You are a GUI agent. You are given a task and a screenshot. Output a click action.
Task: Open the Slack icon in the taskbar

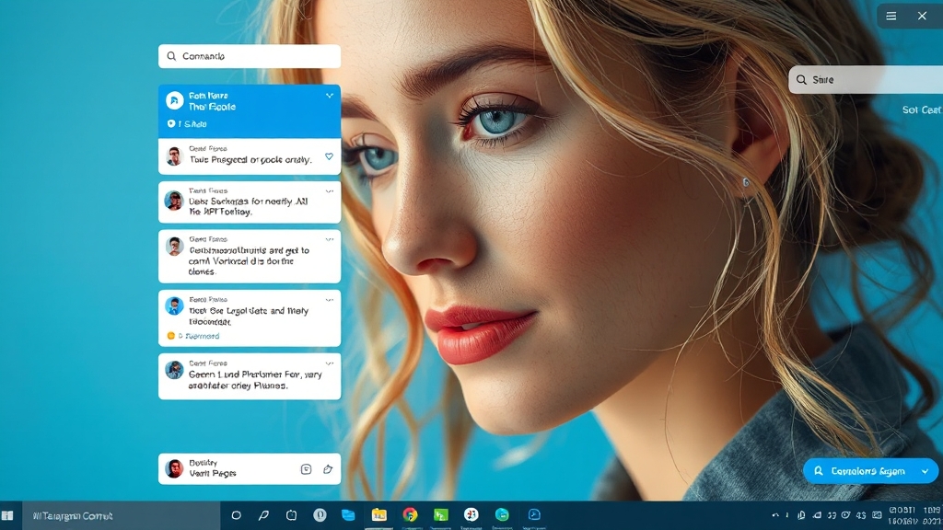coord(471,515)
